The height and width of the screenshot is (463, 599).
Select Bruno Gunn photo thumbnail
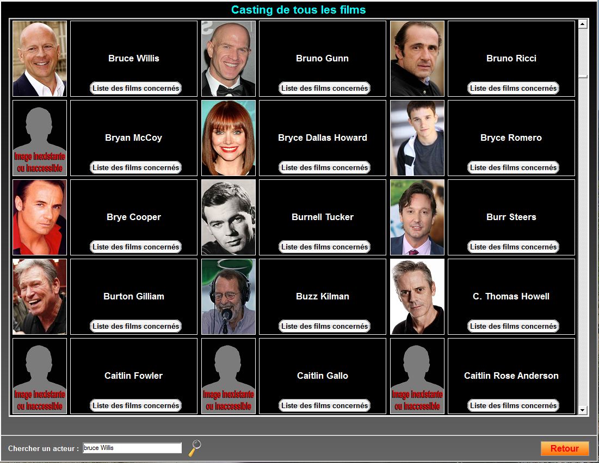[x=229, y=59]
